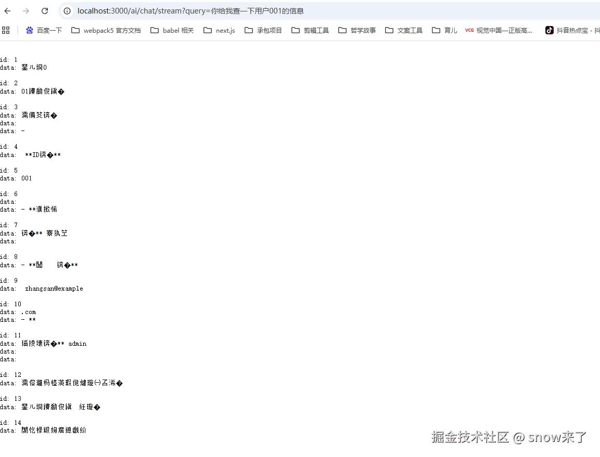Image resolution: width=600 pixels, height=457 pixels.
Task: Click the 'admin' text in id 11
Action: [78, 344]
